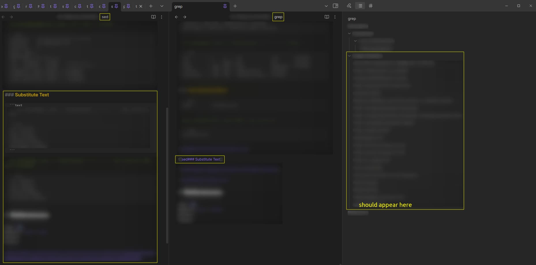
Task: Switch to the Outline list view
Action: pos(360,6)
